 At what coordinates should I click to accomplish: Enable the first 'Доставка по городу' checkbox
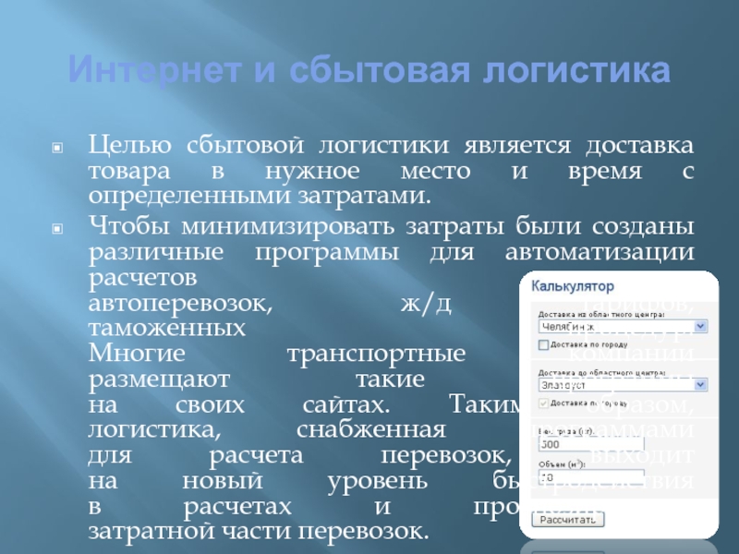(x=542, y=344)
